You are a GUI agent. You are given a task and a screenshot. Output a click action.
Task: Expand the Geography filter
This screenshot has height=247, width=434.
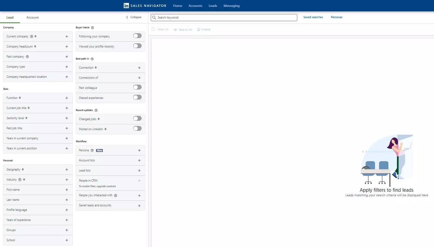pos(66,169)
